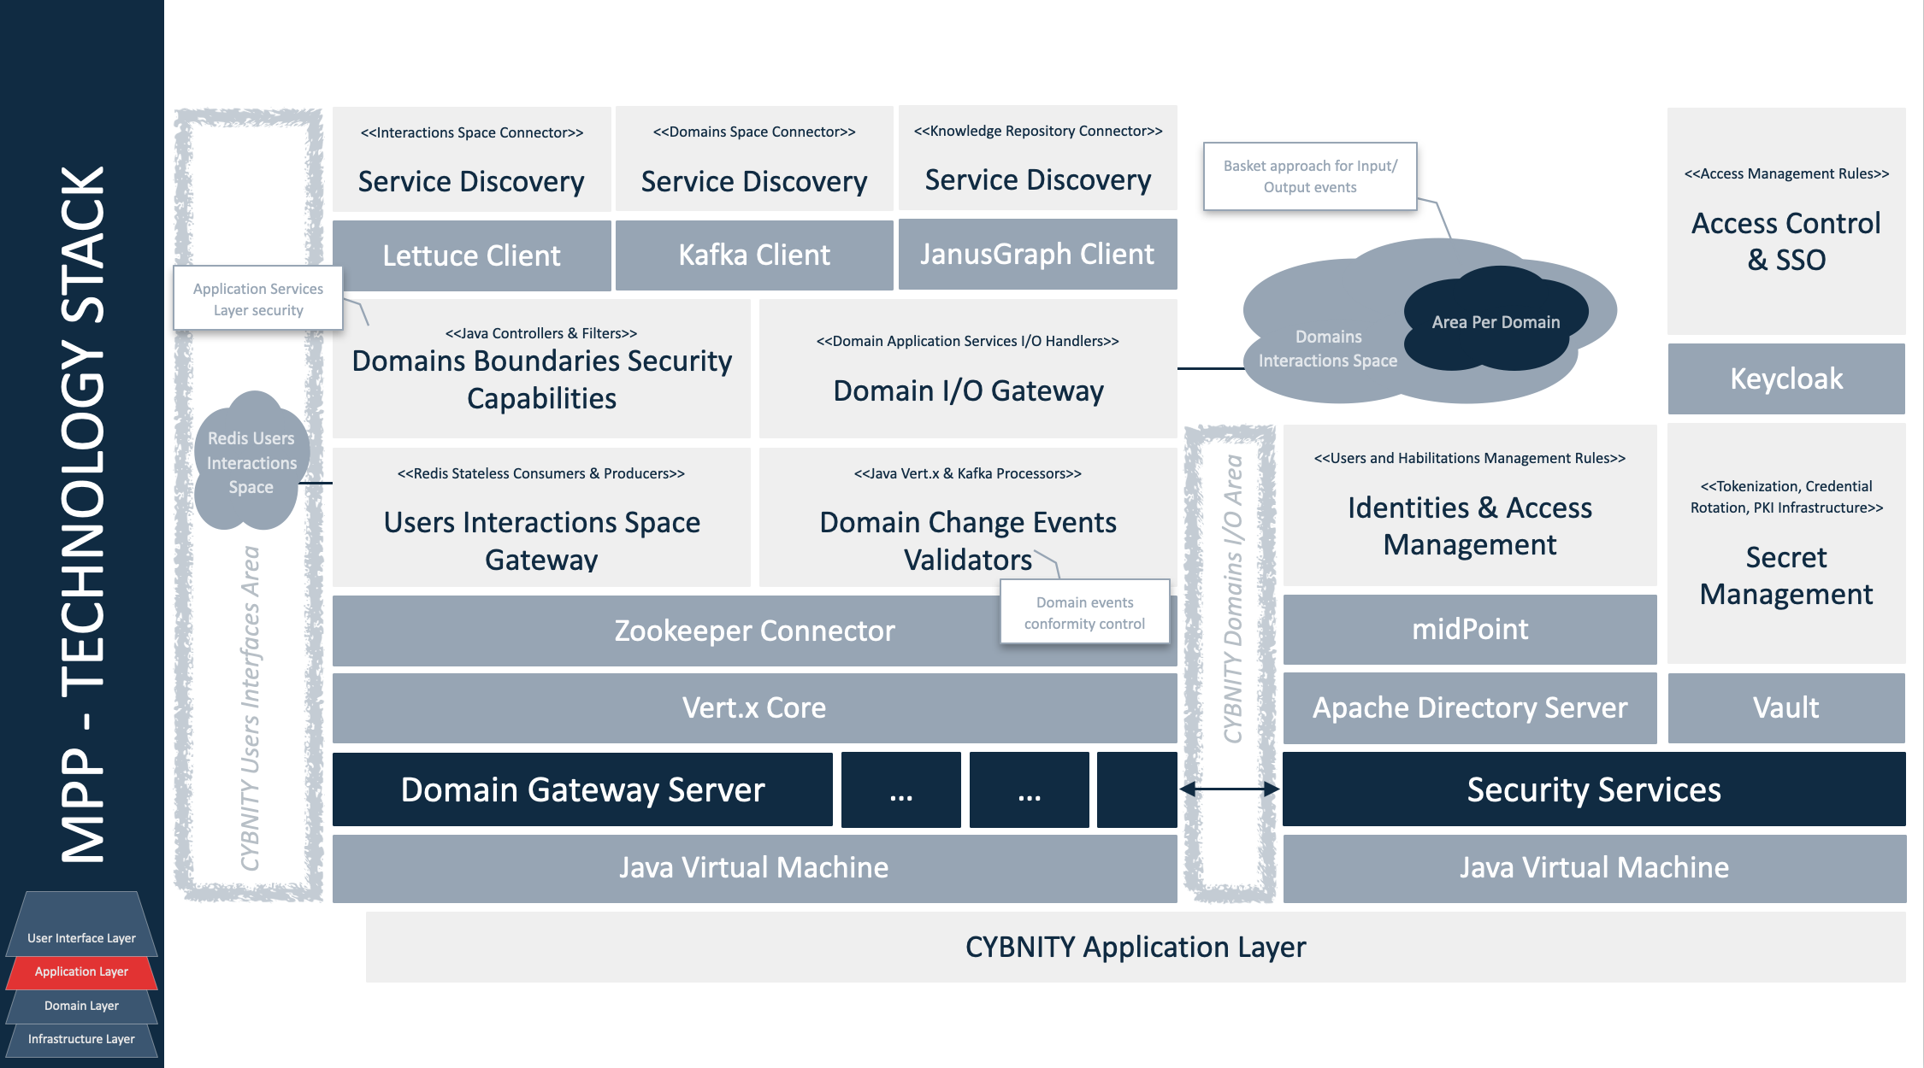Viewport: 1924px width, 1068px height.
Task: Select the JanusGraph Client block
Action: (1036, 254)
